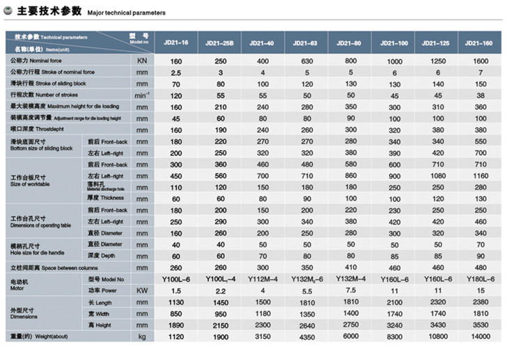The image size is (507, 348).
Task: Click the 'KW' unit cell
Action: [x=142, y=290]
